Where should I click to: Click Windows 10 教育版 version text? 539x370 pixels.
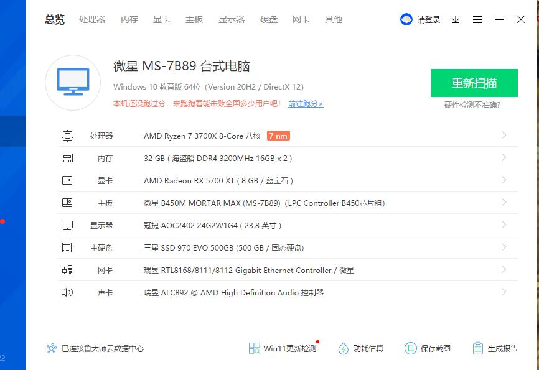click(209, 86)
